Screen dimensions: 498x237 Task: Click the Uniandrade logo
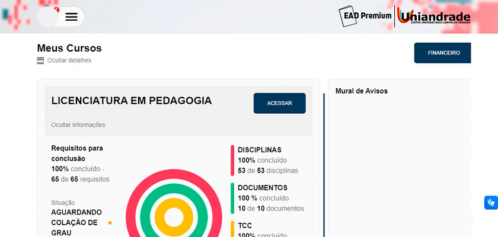tap(434, 17)
